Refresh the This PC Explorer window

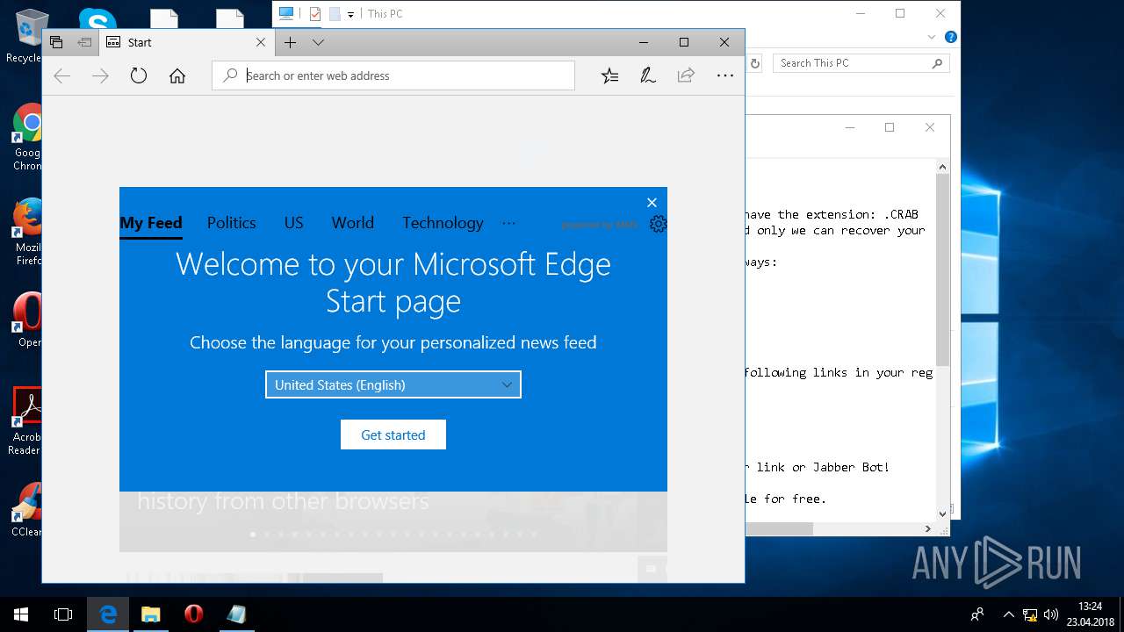click(x=754, y=63)
